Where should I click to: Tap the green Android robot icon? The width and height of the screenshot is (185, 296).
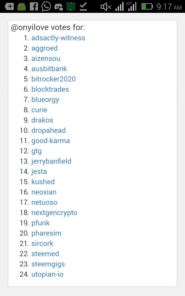[x=22, y=6]
